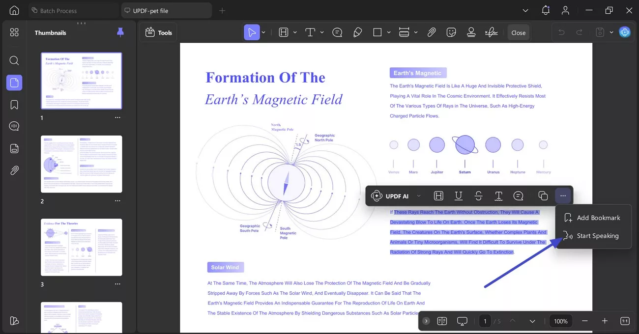Expand the UPDF AI dropdown arrow
Image resolution: width=639 pixels, height=334 pixels.
pos(419,196)
